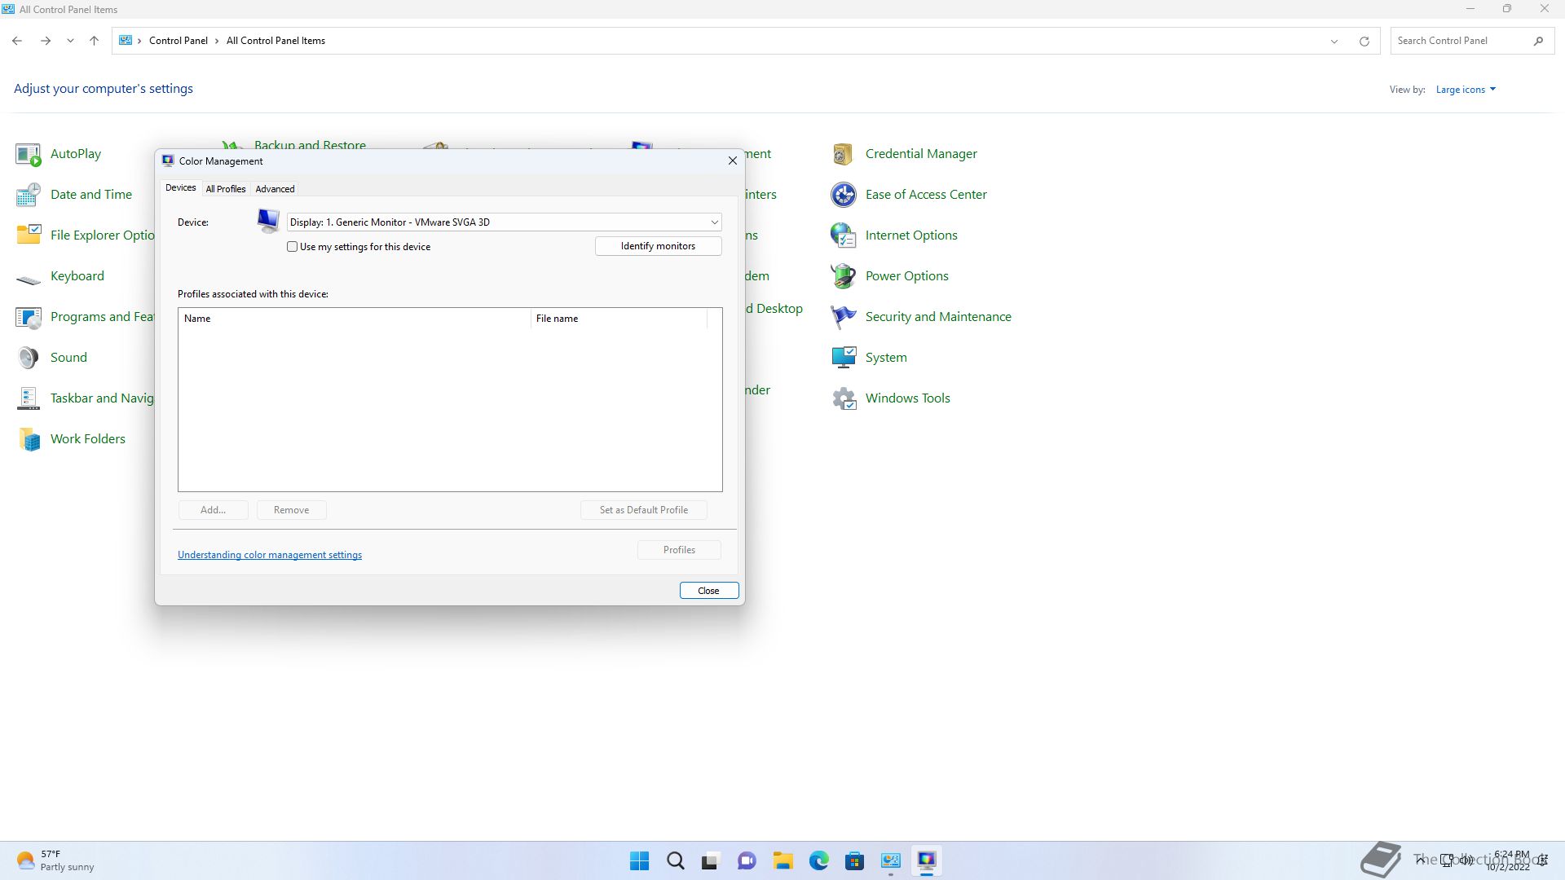Screen dimensions: 1565x880
Task: Open the Work Folders icon
Action: point(29,439)
